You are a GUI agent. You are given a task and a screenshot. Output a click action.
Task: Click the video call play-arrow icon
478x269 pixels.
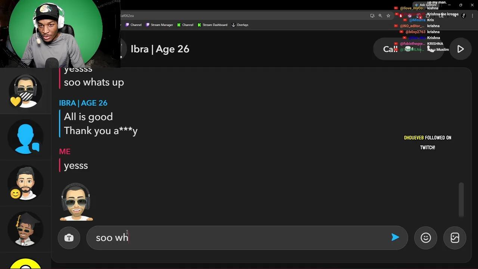460,49
